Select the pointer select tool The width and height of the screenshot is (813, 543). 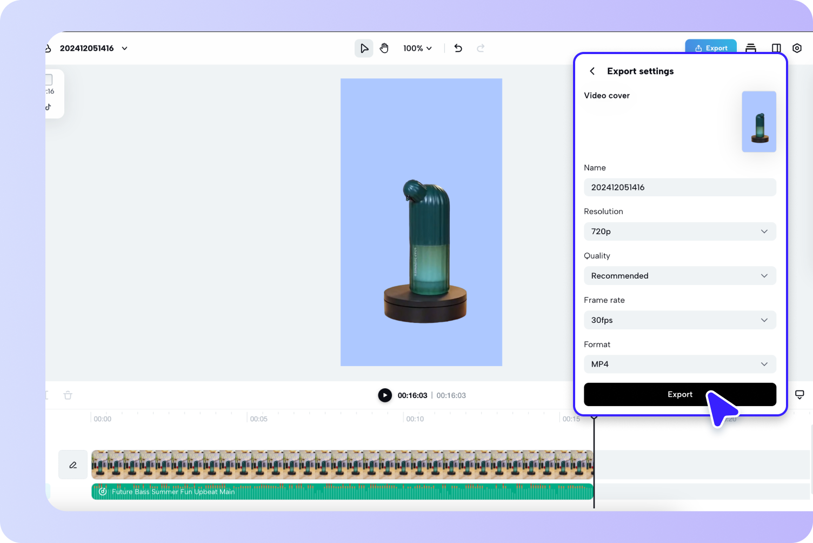[364, 48]
